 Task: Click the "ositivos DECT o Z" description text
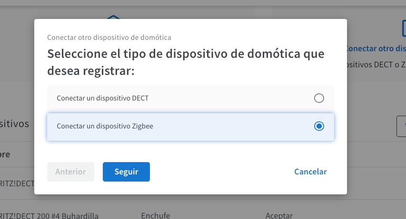point(376,64)
